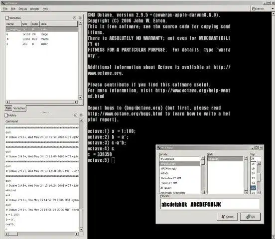Screen dimensions: 275x239
Task: Select history entry dated May 25 14:52:59
Action: coord(42,200)
